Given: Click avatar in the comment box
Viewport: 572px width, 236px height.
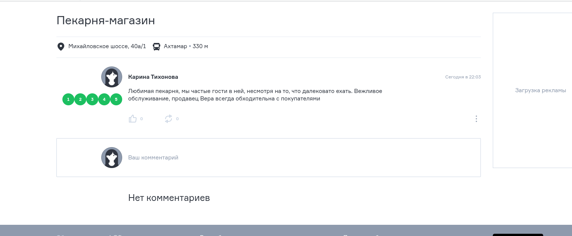Looking at the screenshot, I should pyautogui.click(x=112, y=158).
